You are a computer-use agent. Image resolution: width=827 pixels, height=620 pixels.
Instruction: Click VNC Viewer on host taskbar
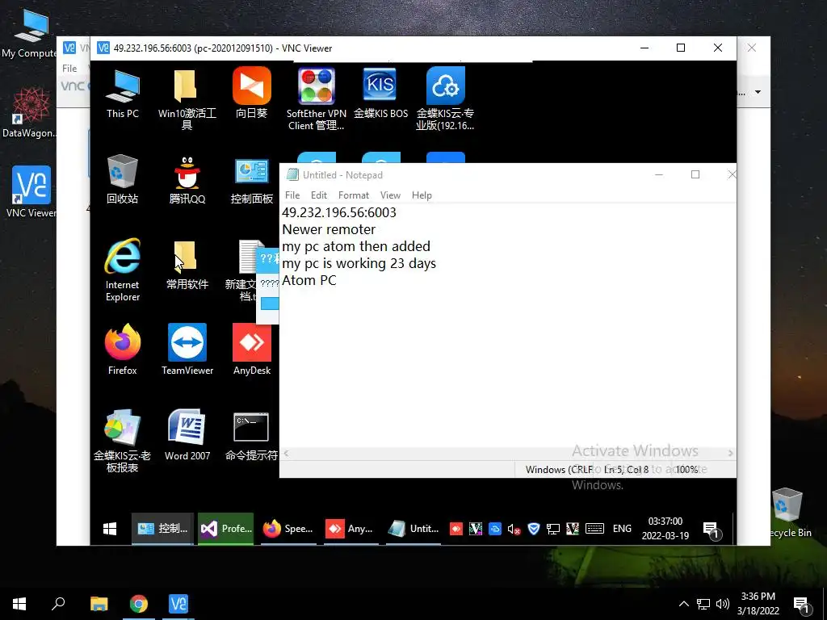[178, 604]
